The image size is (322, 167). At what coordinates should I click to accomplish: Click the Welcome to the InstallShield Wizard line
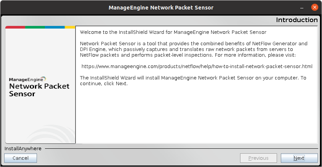[173, 32]
